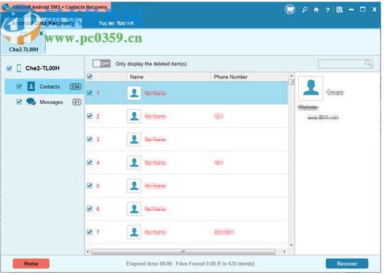Close the Che2-TL00H device tab X

coord(41,33)
